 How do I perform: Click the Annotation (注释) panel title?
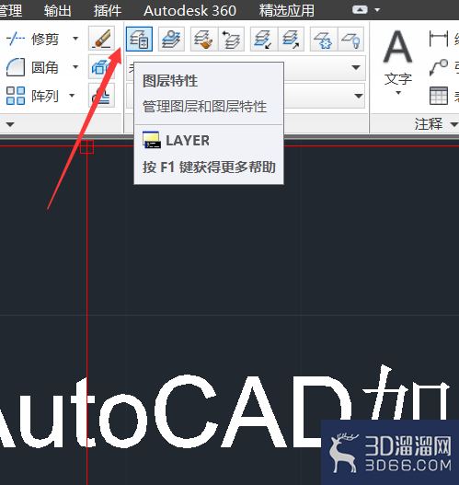pos(428,124)
